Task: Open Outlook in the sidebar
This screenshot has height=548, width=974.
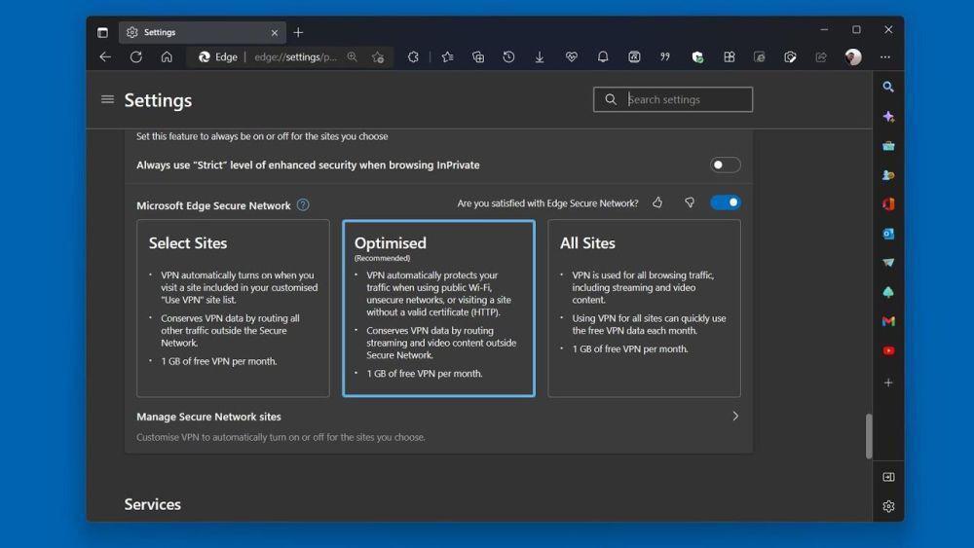Action: pos(888,234)
